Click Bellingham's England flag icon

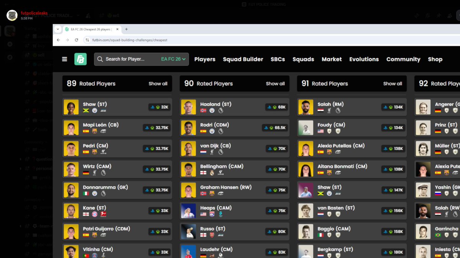(204, 173)
